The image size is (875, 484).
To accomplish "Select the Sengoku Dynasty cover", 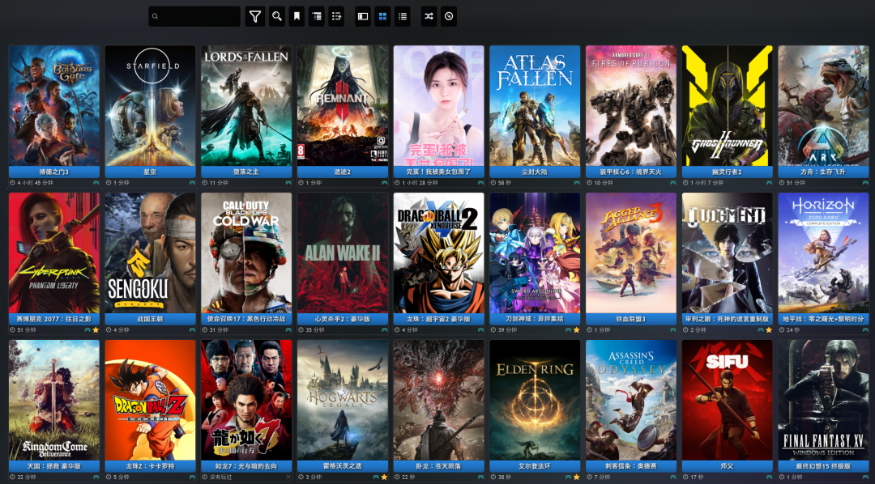I will point(150,253).
